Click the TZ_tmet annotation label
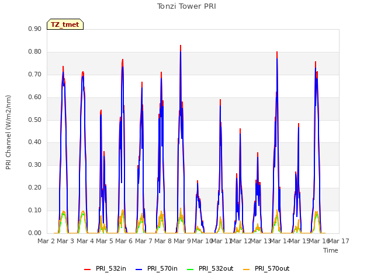374x280 pixels. (65, 24)
